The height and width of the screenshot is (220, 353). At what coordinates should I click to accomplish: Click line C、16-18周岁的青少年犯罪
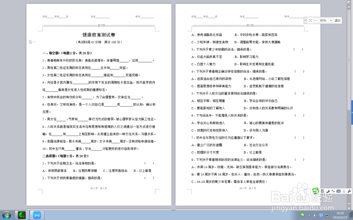point(229,182)
